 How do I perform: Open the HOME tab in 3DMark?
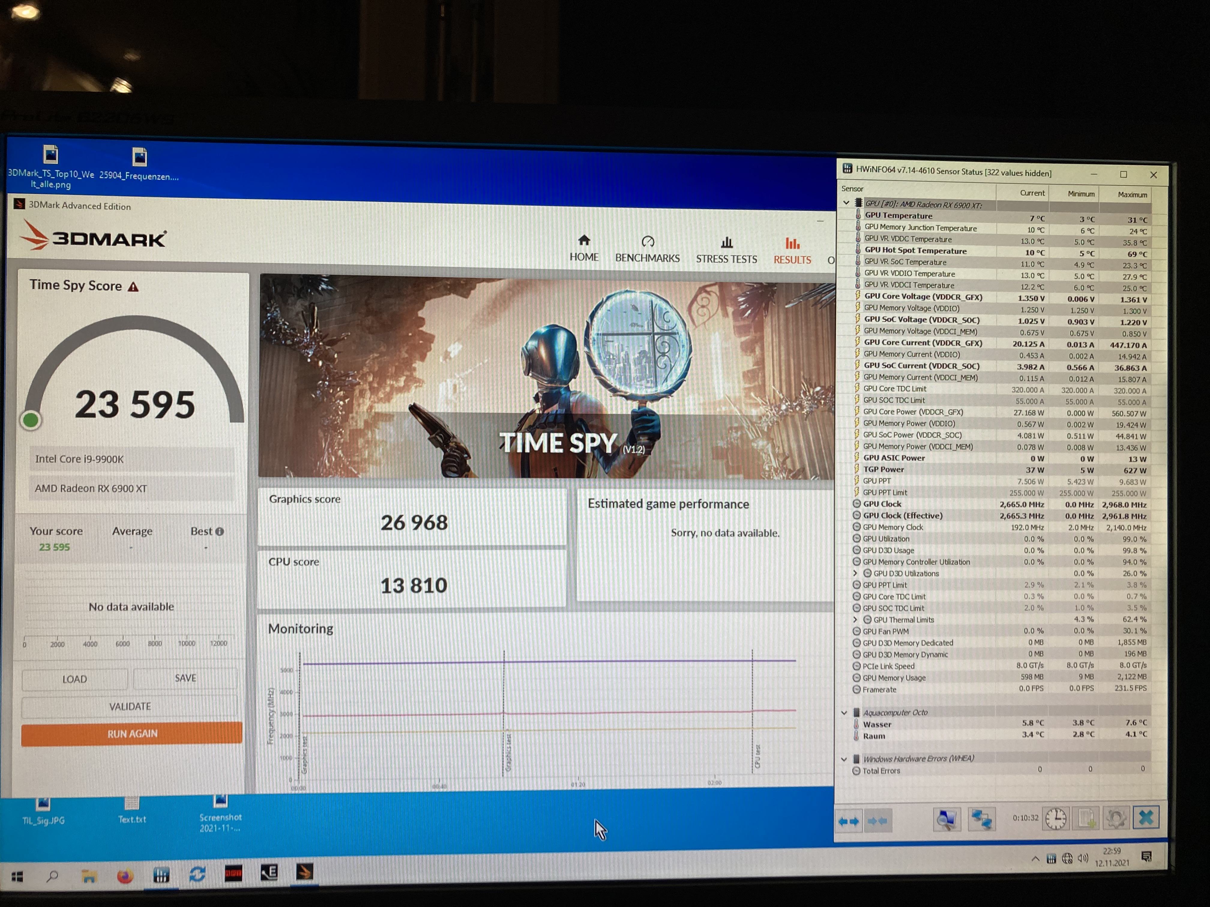584,249
